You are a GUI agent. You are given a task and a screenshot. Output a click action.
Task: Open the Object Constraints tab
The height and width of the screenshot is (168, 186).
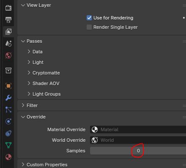click(8, 133)
